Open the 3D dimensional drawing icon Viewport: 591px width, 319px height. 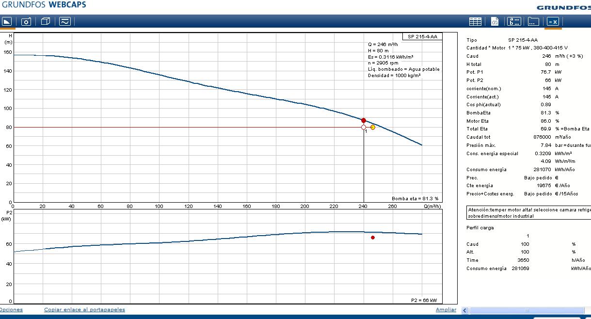click(46, 21)
